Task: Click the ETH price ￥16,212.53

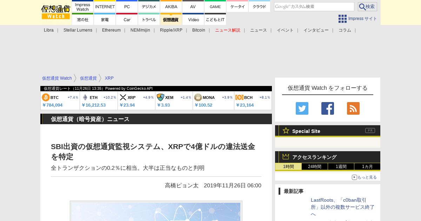Action: pyautogui.click(x=93, y=105)
